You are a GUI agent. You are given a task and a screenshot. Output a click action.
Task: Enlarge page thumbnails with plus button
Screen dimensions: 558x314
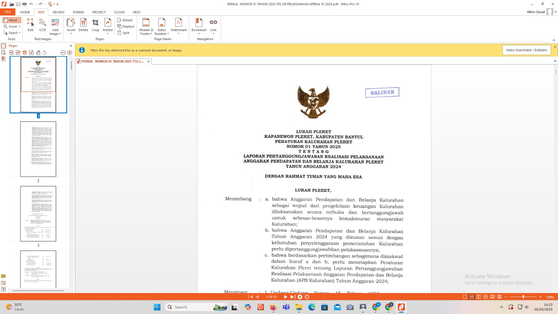click(70, 53)
